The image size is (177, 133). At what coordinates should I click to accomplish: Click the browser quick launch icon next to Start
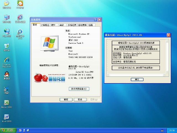click(20, 131)
